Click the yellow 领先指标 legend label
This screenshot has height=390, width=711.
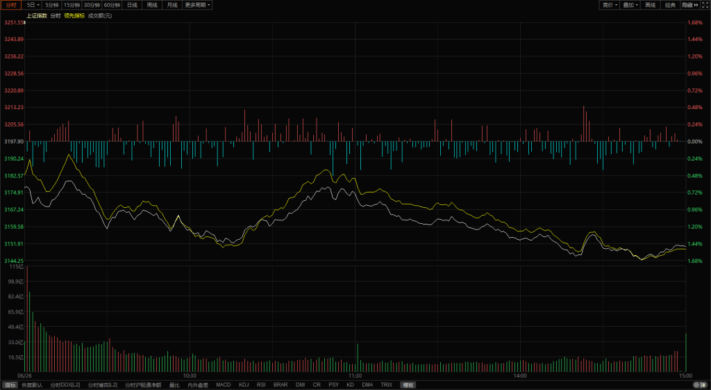click(x=74, y=15)
